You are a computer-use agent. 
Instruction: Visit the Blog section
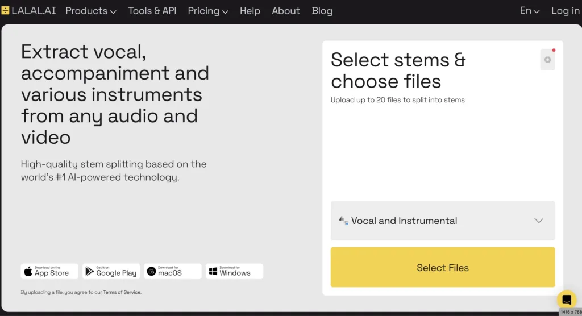[x=322, y=11]
